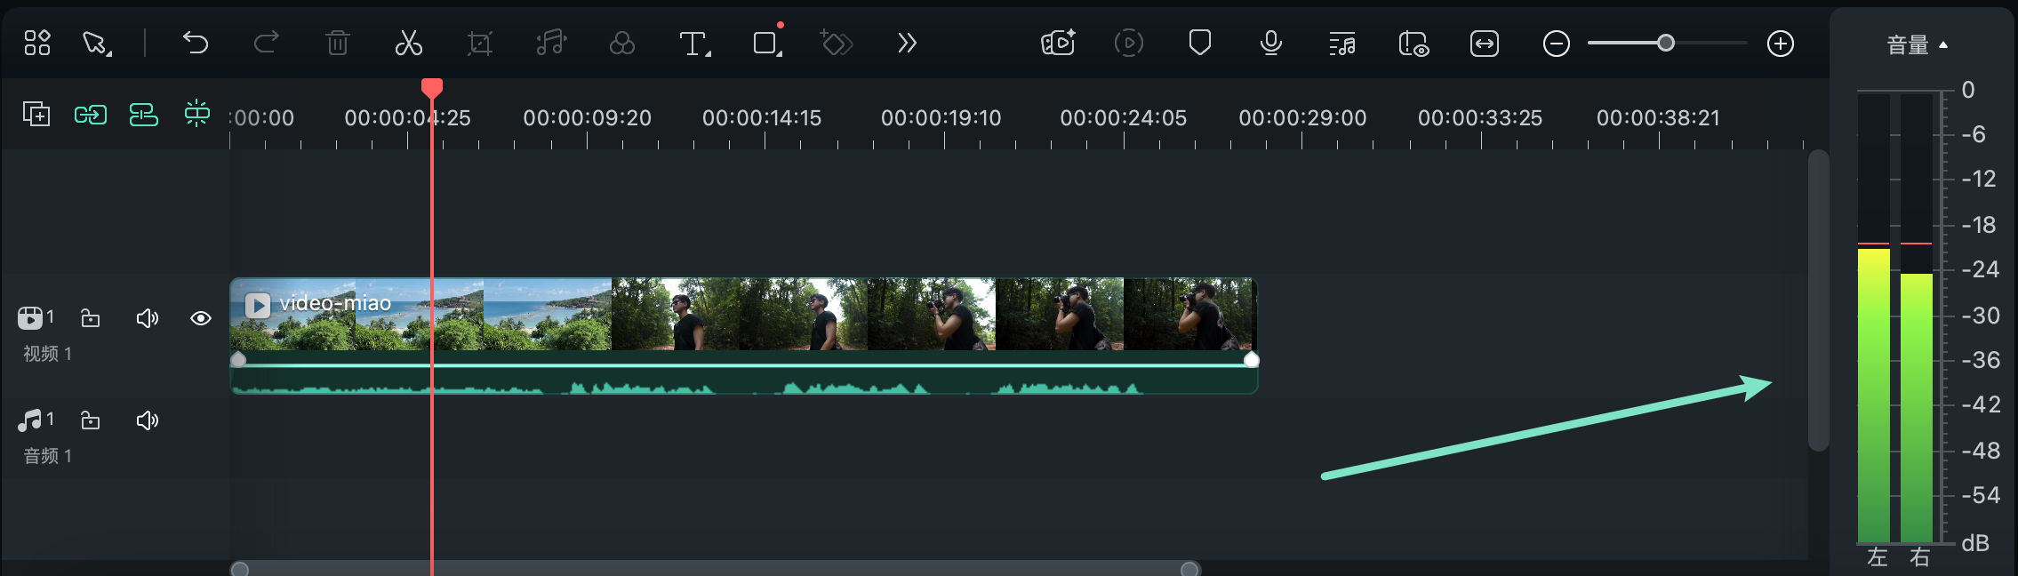Click ruler at 00:00:33:25
Screen dimensions: 2018x576
pos(1480,117)
